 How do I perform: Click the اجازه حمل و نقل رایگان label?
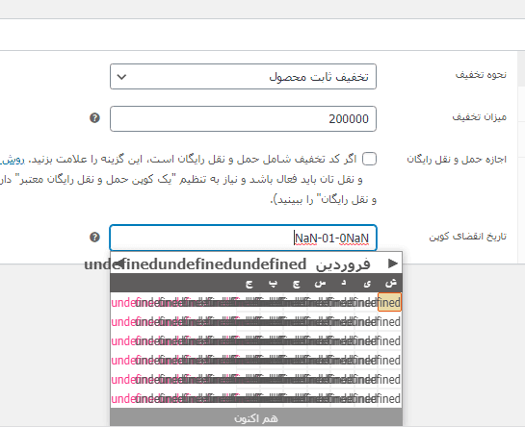tap(457, 160)
